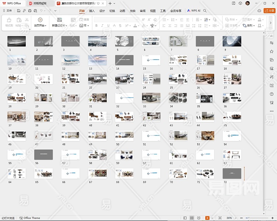Open the 设计 ribbon tab
The height and width of the screenshot is (221, 277).
pyautogui.click(x=102, y=11)
